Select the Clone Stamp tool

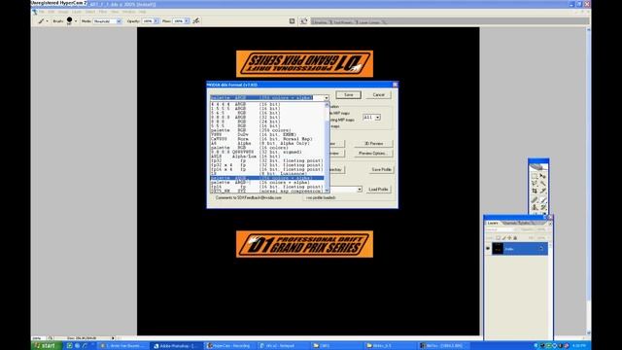[535, 207]
